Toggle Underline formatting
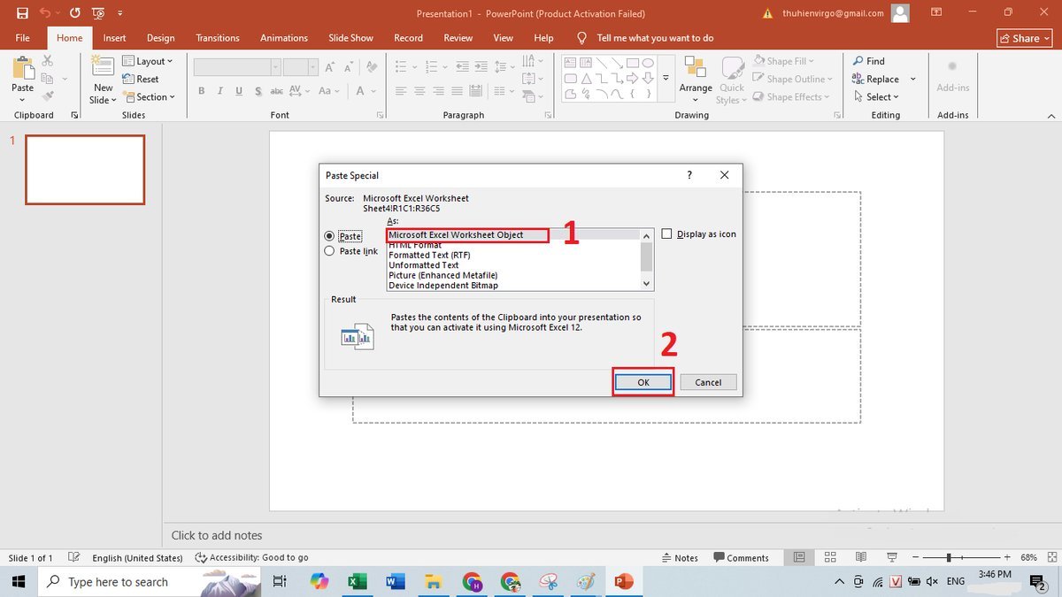 pos(239,90)
